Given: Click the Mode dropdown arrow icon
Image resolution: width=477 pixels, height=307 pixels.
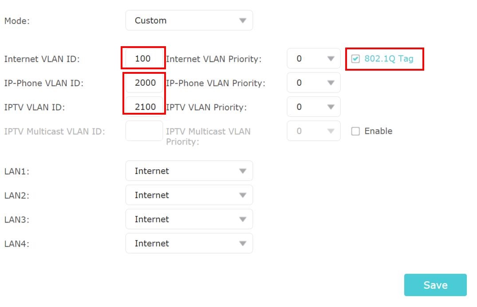Looking at the screenshot, I should tap(242, 20).
